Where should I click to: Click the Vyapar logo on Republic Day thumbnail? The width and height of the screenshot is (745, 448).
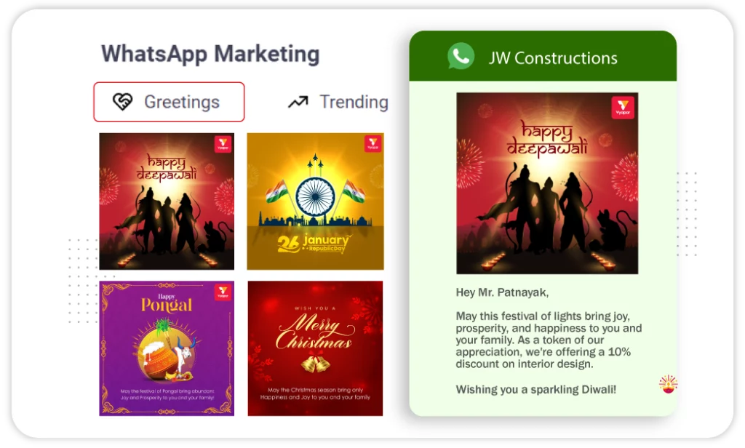372,145
